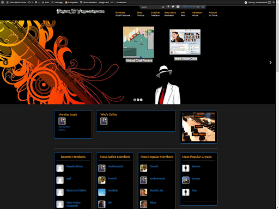This screenshot has height=209, width=279.
Task: Open the BuddyPress admin bar menu
Action: (x=71, y=2)
